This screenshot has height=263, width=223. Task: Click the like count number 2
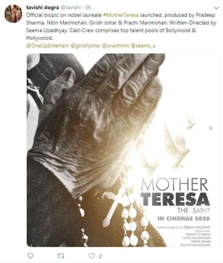100,256
